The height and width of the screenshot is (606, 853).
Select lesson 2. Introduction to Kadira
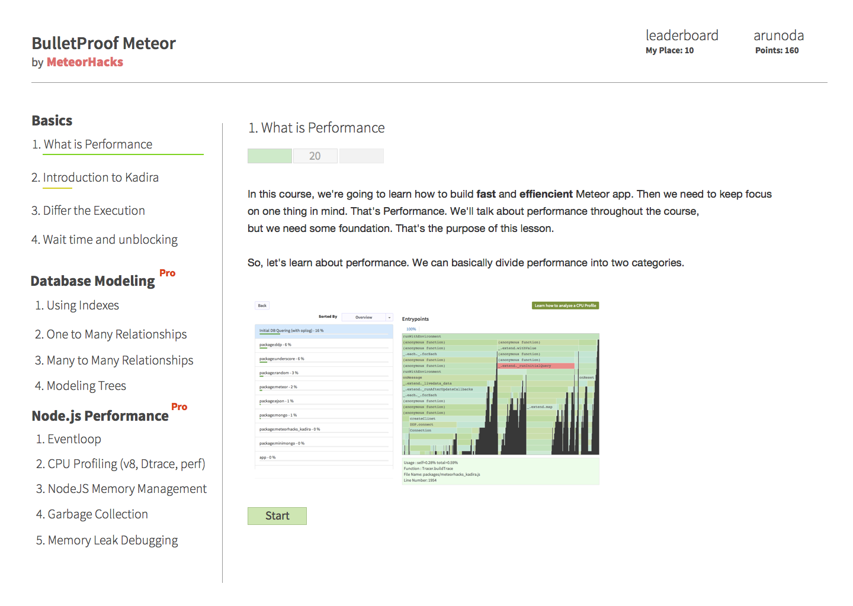95,178
